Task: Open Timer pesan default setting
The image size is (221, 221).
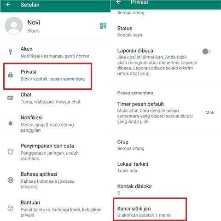Action: (x=166, y=113)
